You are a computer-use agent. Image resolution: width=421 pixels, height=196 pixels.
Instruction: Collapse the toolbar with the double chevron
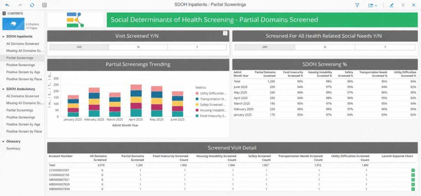pos(403,5)
